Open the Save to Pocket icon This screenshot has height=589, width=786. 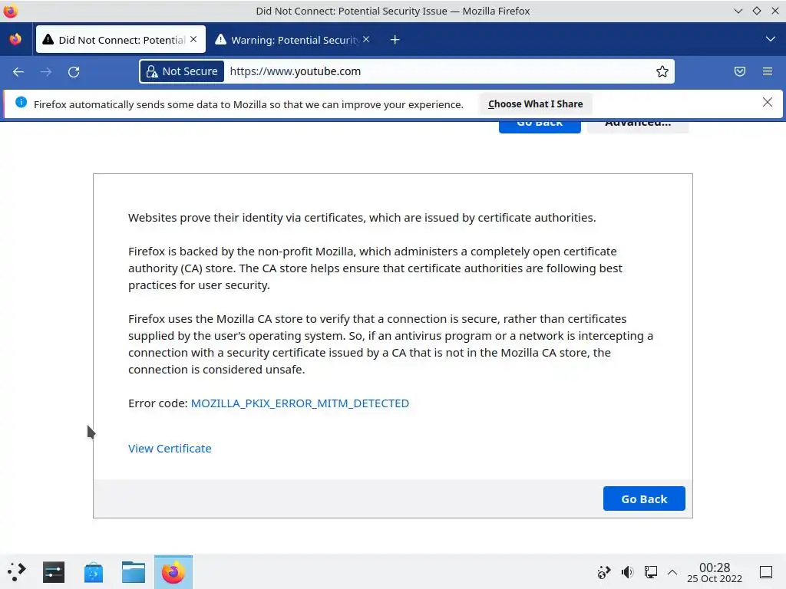pos(739,71)
